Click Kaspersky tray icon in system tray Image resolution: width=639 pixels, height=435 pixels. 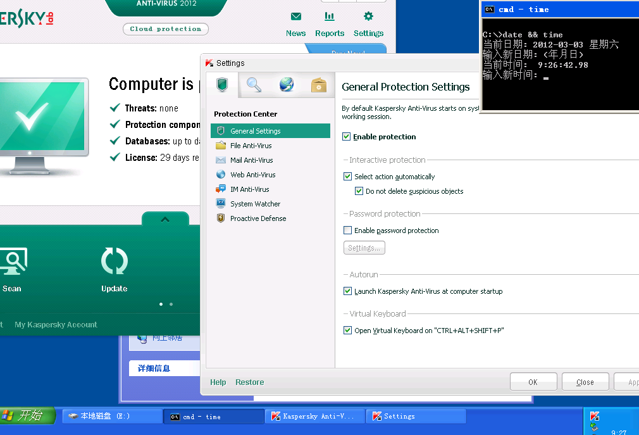595,416
